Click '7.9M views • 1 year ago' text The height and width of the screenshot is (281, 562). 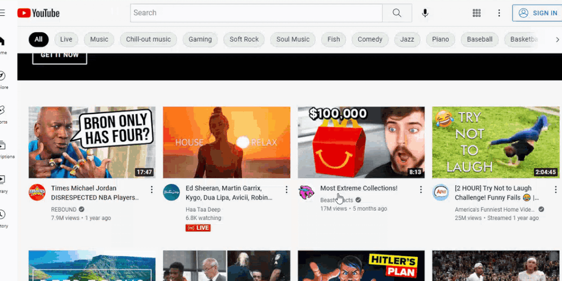(x=81, y=218)
